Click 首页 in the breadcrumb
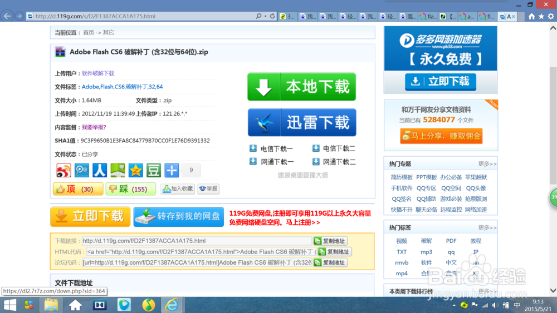 89,33
